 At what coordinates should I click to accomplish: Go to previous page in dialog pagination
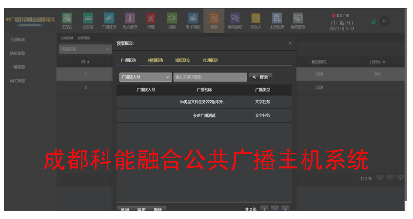[x=264, y=209]
